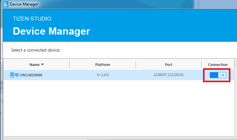The height and width of the screenshot is (140, 237).
Task: Click the Platform column header
Action: 103,65
